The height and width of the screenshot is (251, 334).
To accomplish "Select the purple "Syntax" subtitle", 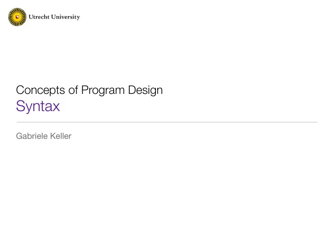I will tap(38, 106).
